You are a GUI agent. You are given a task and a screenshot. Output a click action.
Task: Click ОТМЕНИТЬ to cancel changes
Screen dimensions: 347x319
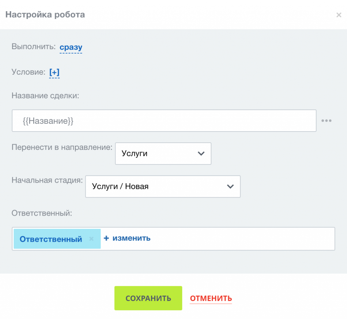pos(210,298)
